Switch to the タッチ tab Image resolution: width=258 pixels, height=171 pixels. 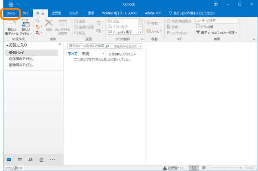tap(25, 13)
